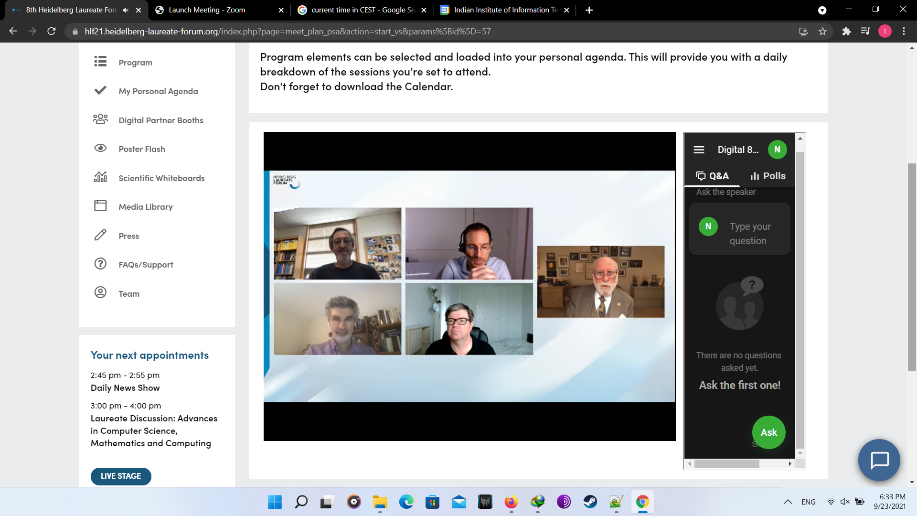
Task: Click the Q&A panel horizontal scrollbar
Action: 726,464
